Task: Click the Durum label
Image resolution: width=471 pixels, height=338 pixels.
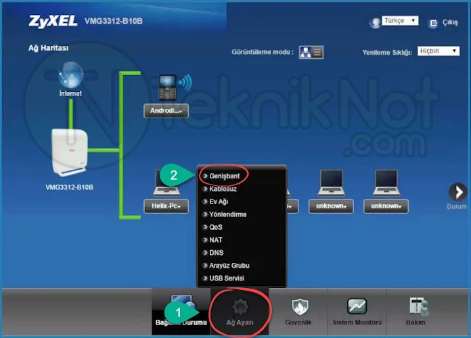Action: [457, 206]
